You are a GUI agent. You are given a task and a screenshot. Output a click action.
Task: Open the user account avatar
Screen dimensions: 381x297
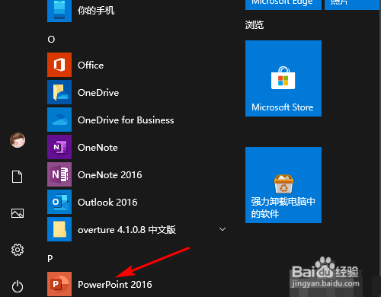point(18,140)
